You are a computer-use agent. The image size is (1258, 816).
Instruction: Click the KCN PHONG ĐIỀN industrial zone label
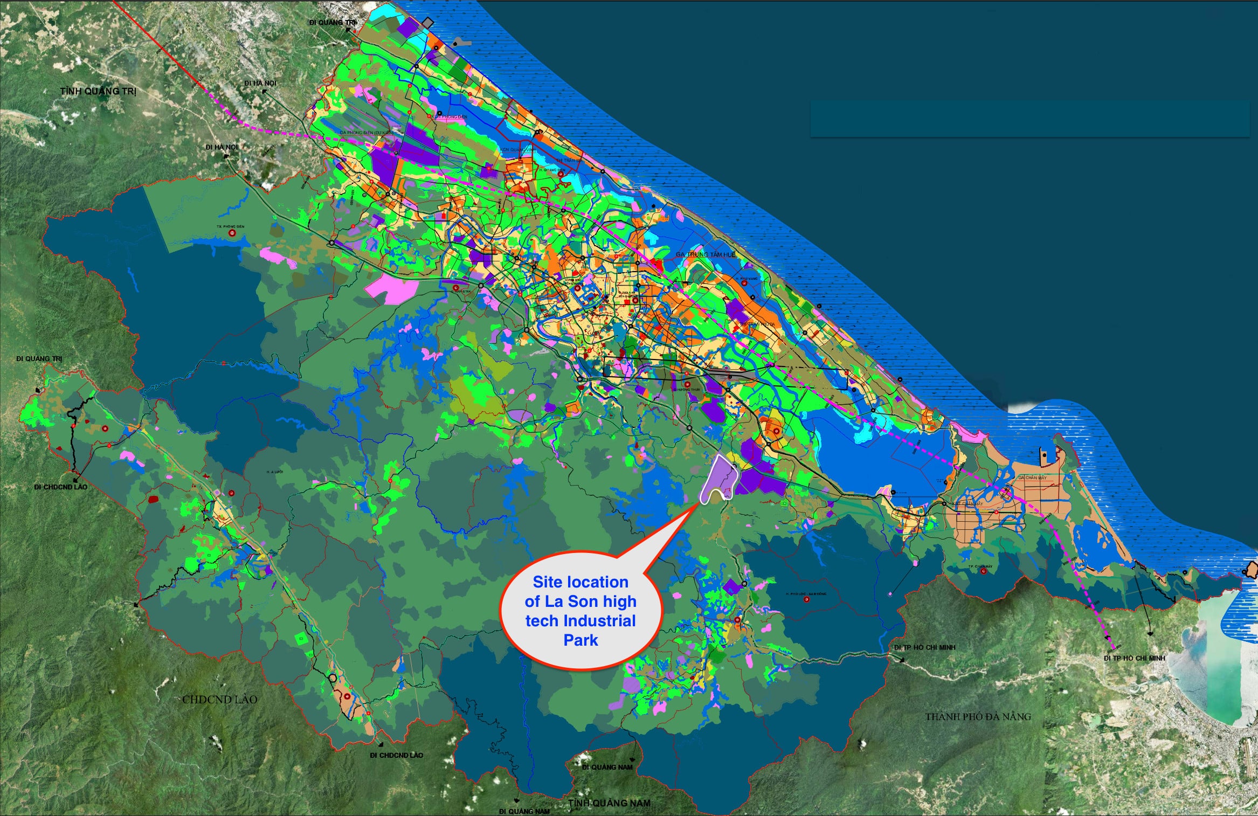tap(450, 116)
